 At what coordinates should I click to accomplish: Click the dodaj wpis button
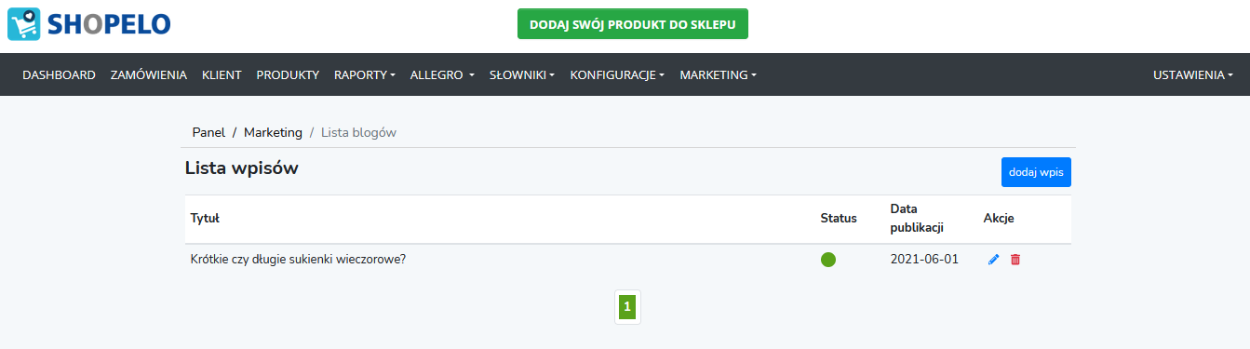click(x=1037, y=172)
